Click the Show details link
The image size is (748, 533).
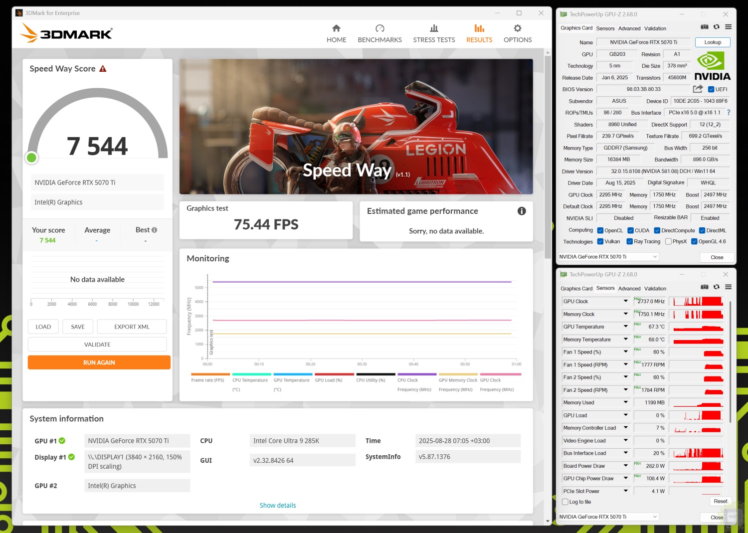pos(278,506)
